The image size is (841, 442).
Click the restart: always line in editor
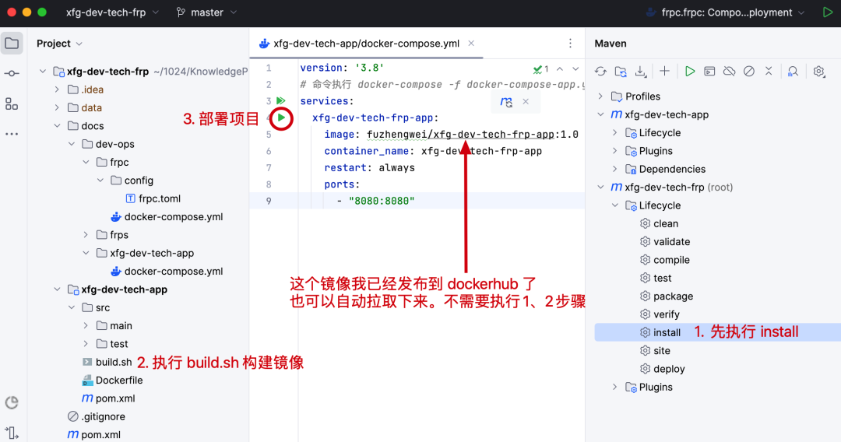(370, 167)
